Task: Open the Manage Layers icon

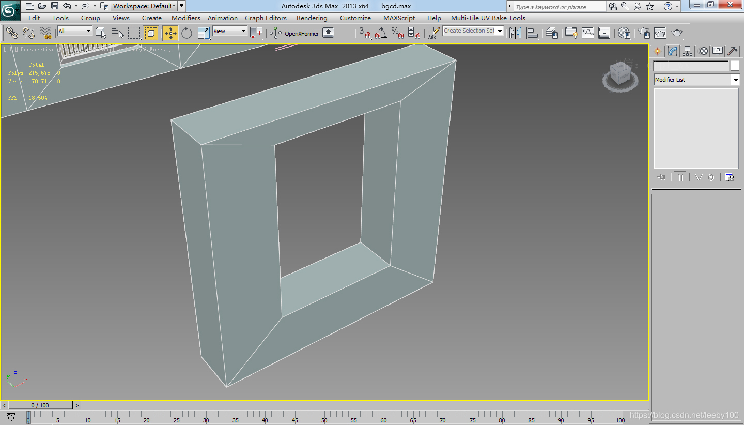Action: 552,33
